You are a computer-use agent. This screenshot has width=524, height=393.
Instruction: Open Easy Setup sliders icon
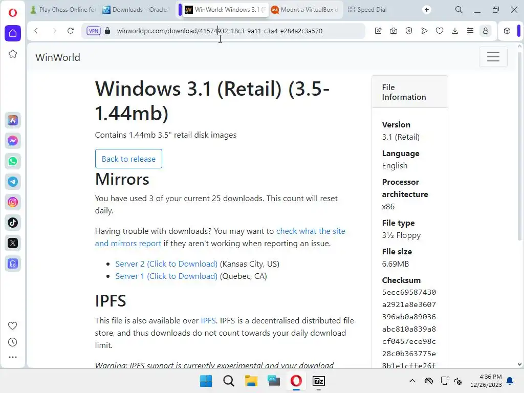(470, 31)
